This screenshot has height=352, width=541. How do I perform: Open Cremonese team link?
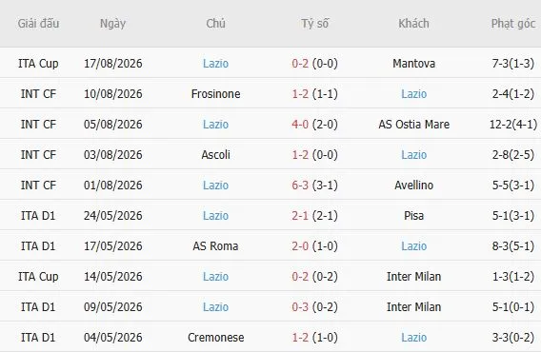pyautogui.click(x=215, y=337)
